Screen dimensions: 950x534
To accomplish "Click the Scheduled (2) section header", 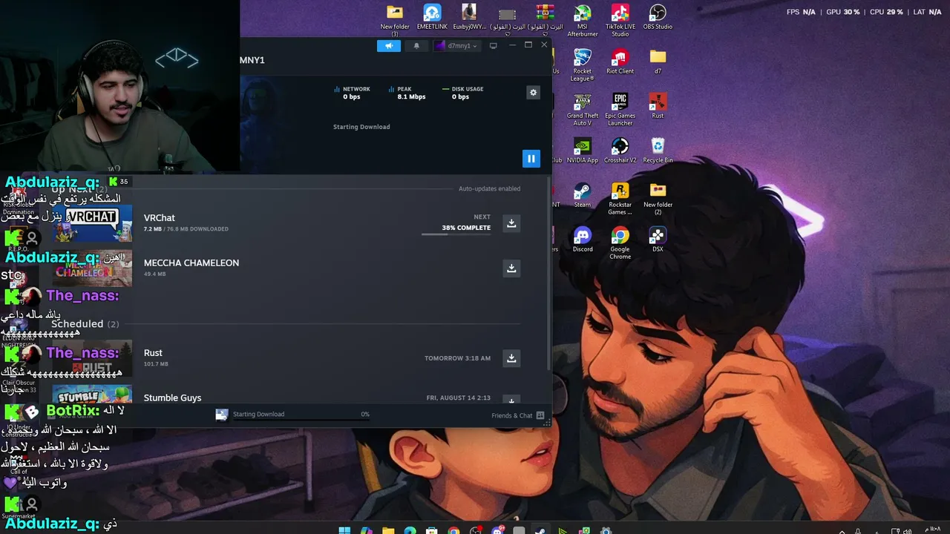I will (x=85, y=324).
